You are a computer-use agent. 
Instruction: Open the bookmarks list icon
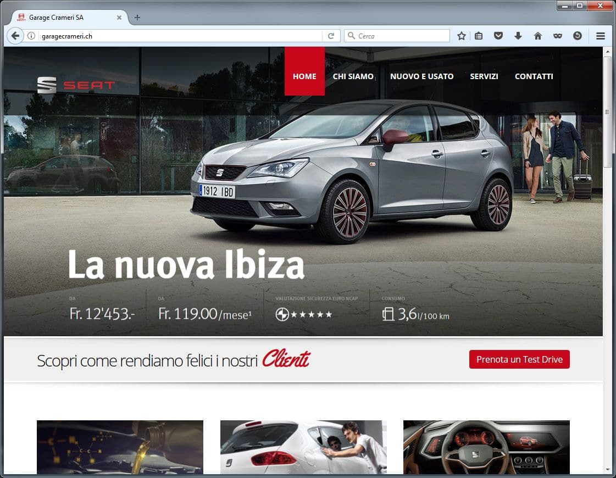coord(479,36)
